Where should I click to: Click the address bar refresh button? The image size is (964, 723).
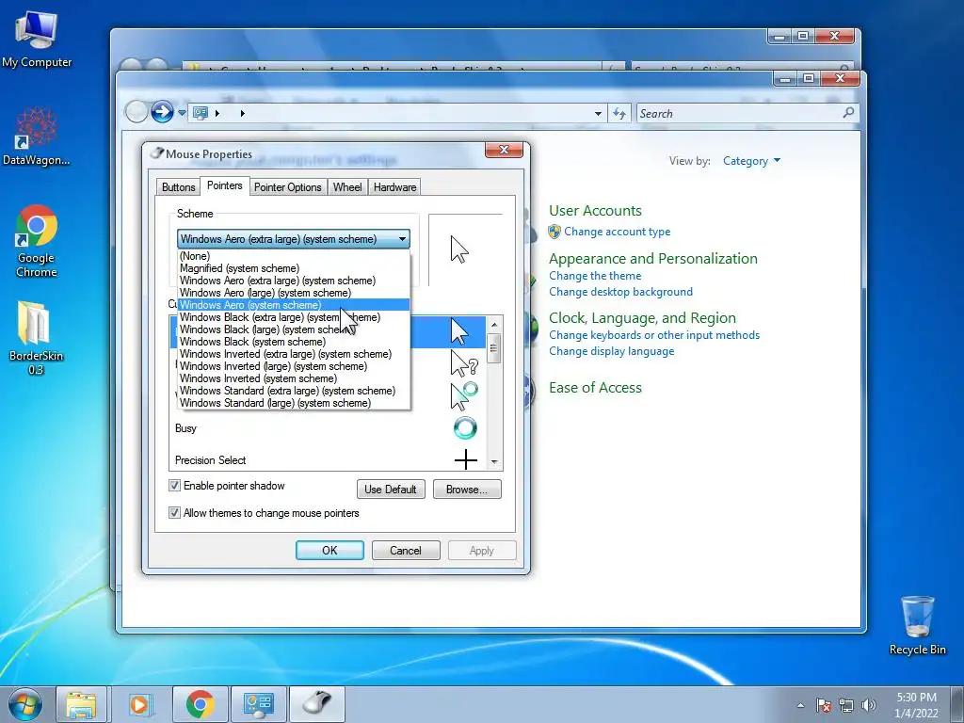(x=619, y=113)
